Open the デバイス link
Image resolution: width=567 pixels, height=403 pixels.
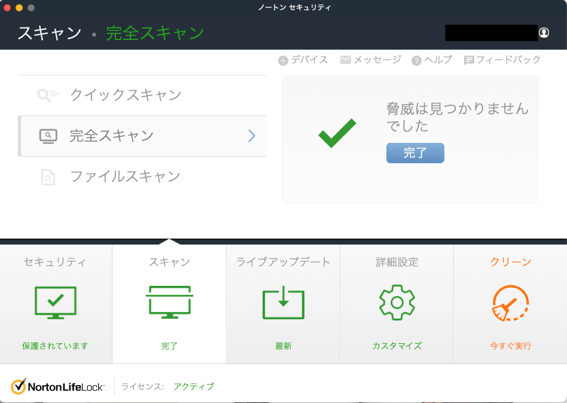tap(303, 60)
